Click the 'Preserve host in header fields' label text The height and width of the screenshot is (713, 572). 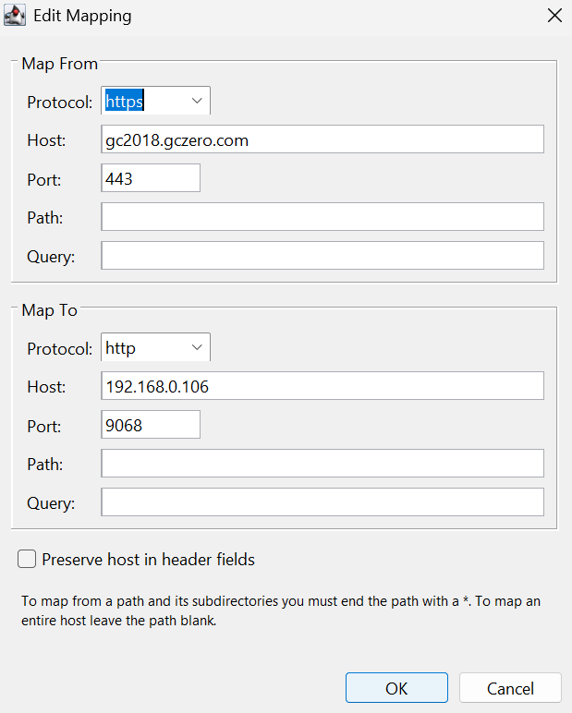pos(148,560)
